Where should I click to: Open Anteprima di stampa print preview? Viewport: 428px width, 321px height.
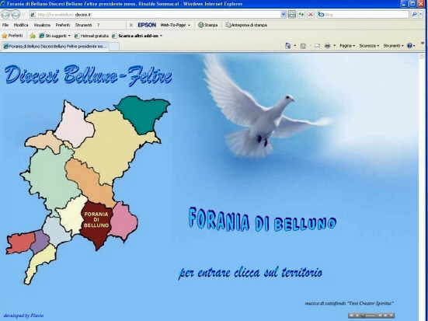(x=246, y=25)
